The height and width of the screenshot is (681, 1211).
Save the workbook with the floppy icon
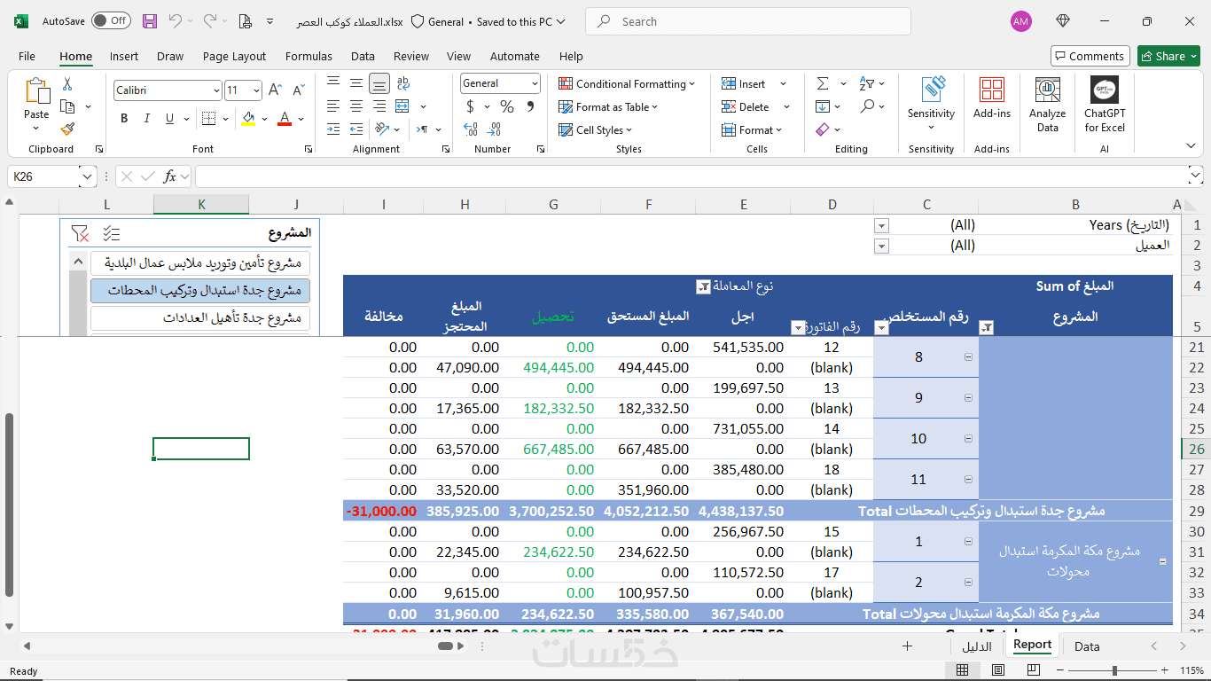[150, 21]
